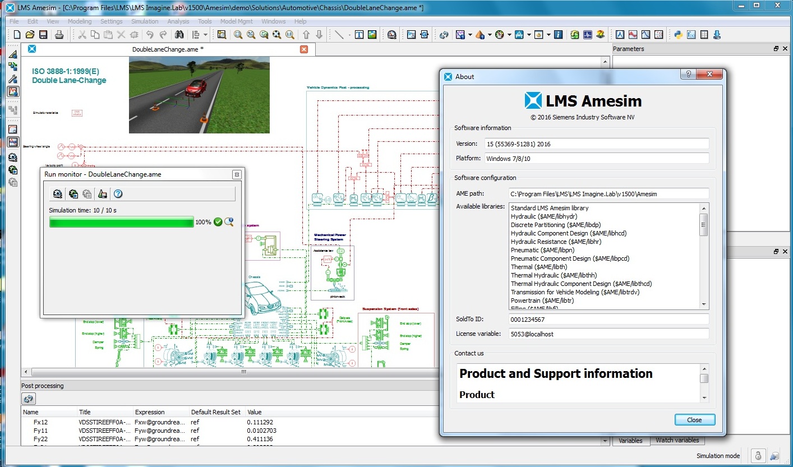This screenshot has height=467, width=793.
Task: Click the License variable field
Action: (609, 334)
